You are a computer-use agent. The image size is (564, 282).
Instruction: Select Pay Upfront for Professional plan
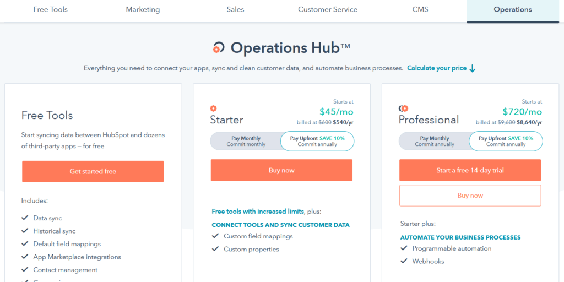coord(506,142)
